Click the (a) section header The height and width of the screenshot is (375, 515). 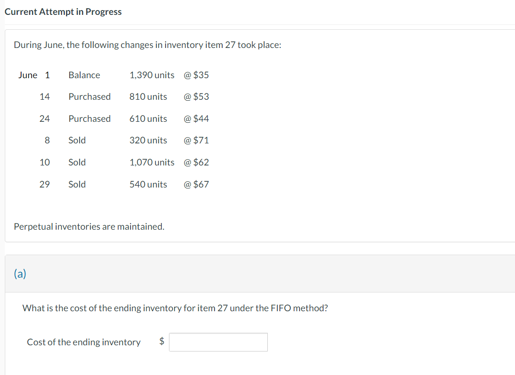20,273
